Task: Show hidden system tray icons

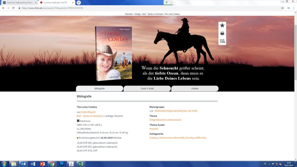Action: [269, 164]
